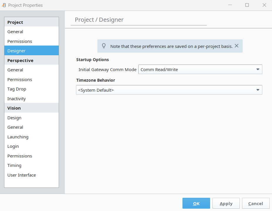
Task: Click the lightbulb icon in the note
Action: (x=104, y=46)
